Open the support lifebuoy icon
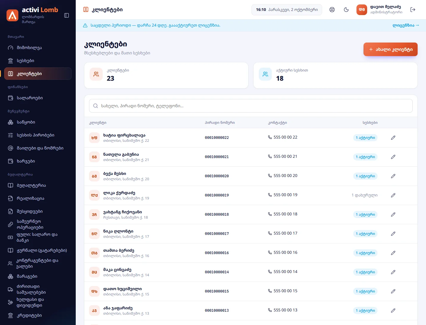Image resolution: width=426 pixels, height=325 pixels. [332, 10]
